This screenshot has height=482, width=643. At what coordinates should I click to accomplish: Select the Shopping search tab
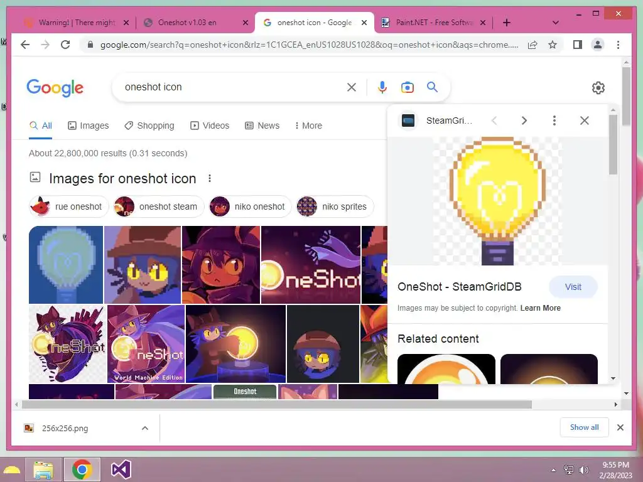click(x=149, y=126)
